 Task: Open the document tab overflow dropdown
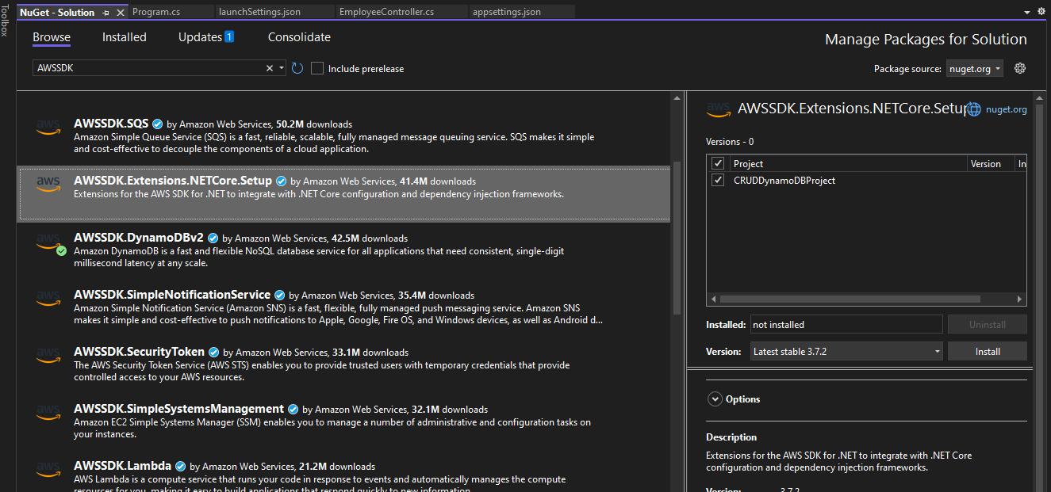pyautogui.click(x=1026, y=12)
